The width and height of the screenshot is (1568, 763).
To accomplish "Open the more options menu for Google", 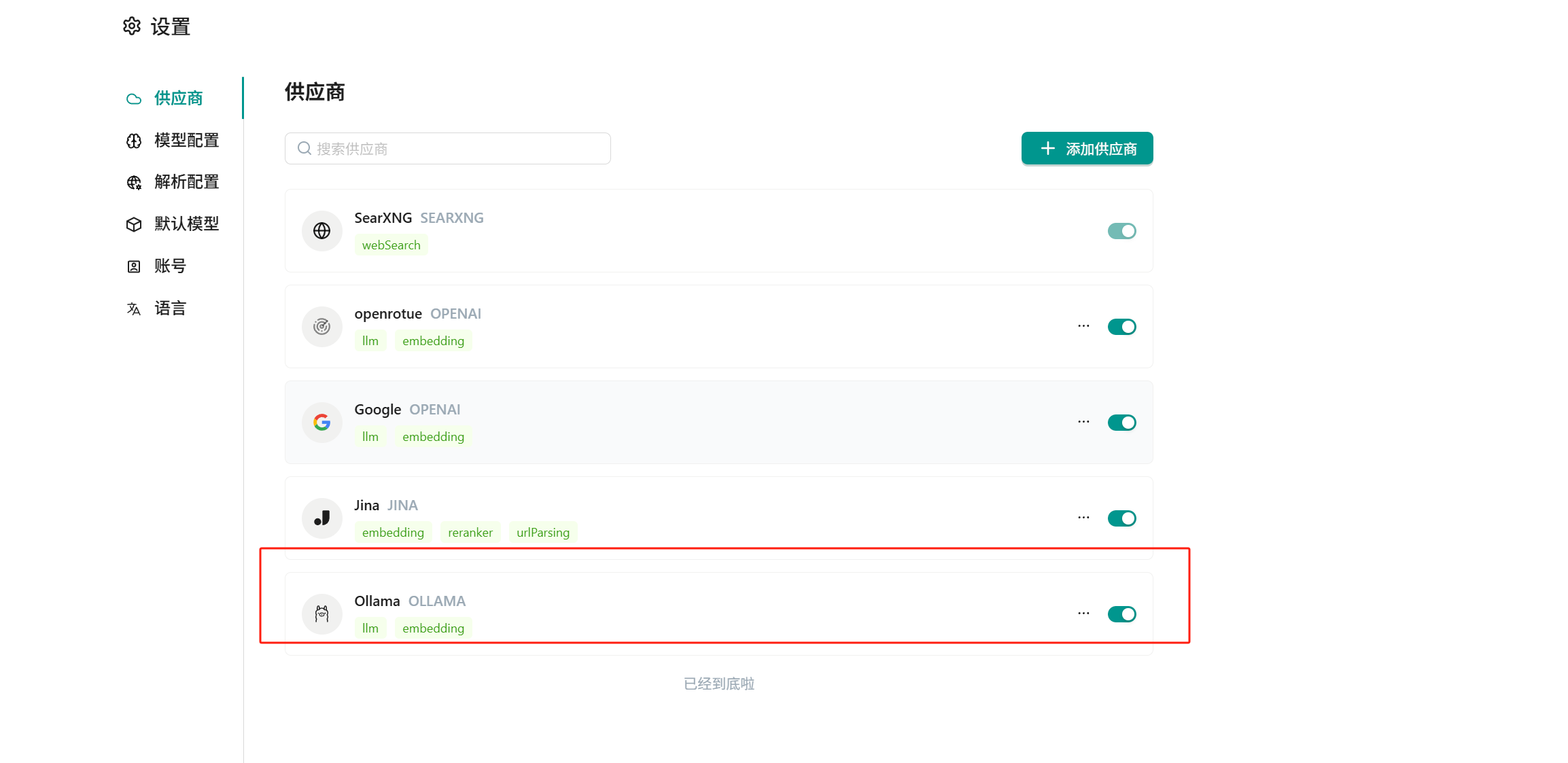I will 1083,422.
